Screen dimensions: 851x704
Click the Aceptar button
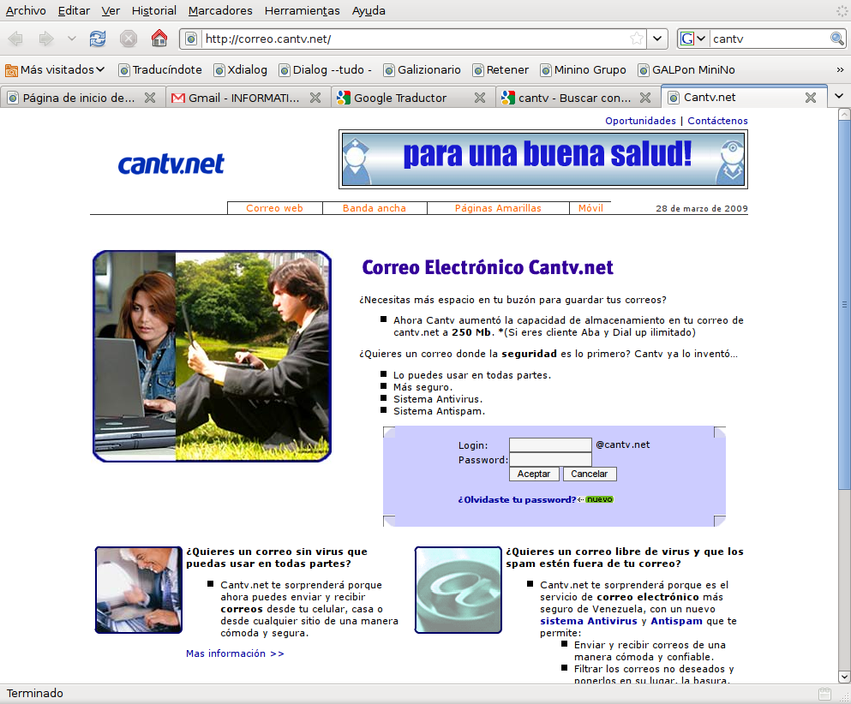pos(534,474)
